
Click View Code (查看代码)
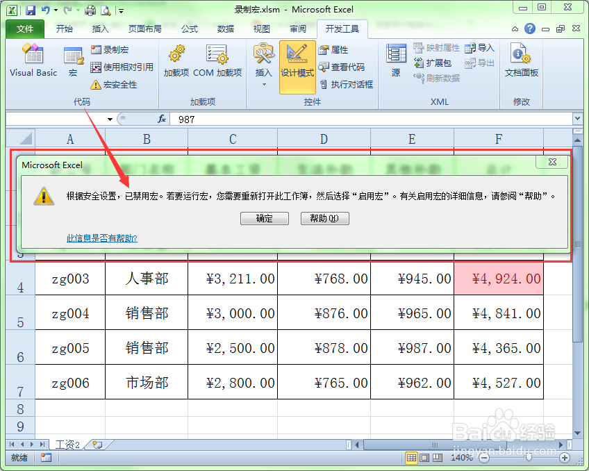coord(342,67)
